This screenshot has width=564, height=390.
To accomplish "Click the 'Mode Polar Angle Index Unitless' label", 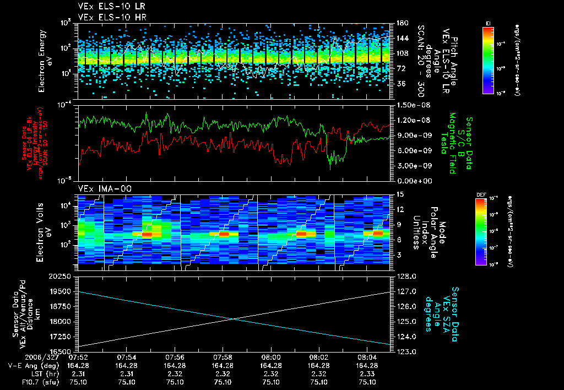I will pos(429,232).
